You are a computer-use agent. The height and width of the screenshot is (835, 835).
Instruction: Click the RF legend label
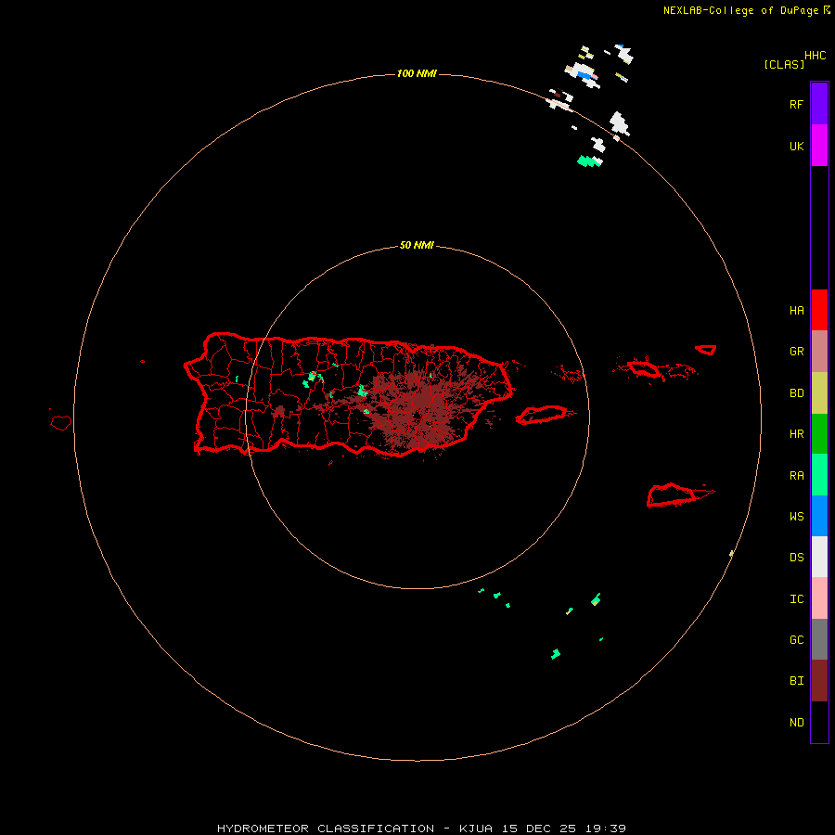click(x=796, y=105)
